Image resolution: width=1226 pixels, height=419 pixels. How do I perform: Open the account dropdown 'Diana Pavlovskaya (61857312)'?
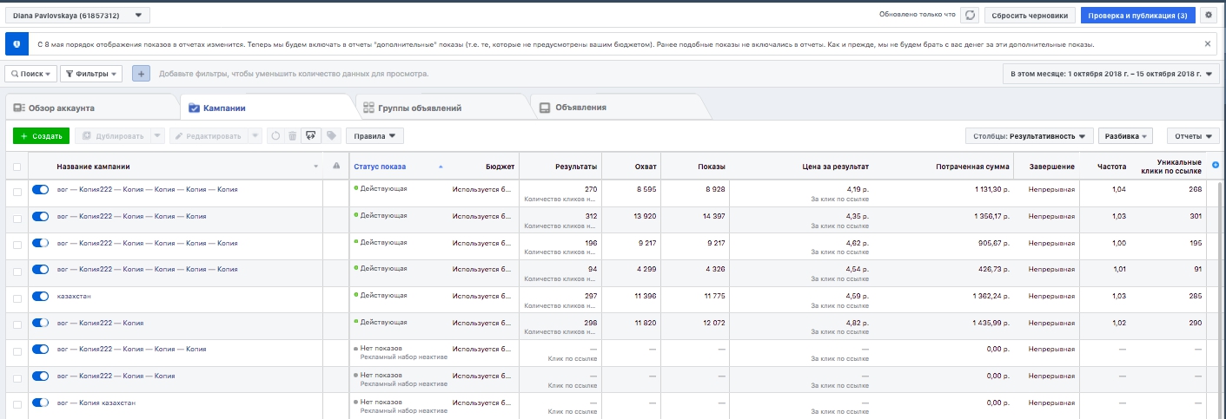point(78,16)
